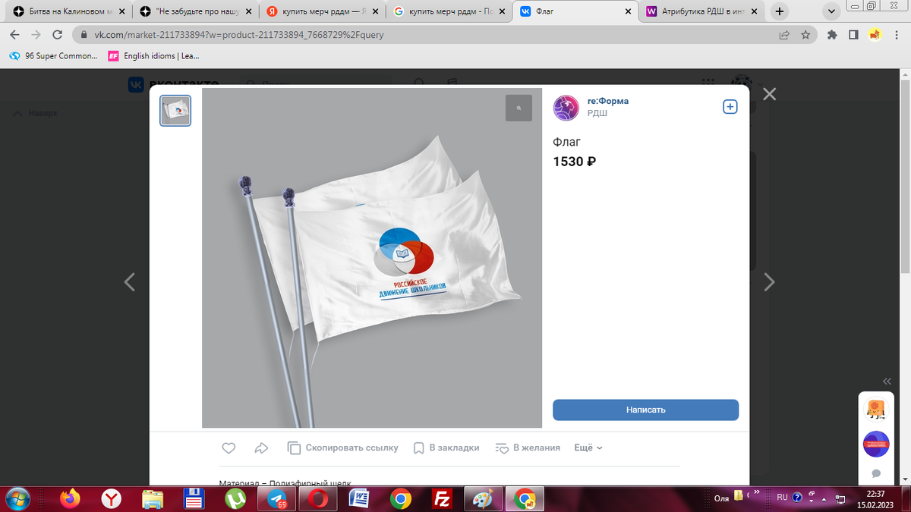Viewport: 911px width, 512px height.
Task: Open purple round chat avatar in side panel
Action: (875, 444)
